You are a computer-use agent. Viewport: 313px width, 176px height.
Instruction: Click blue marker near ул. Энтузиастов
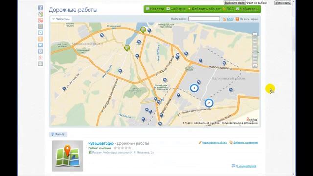(64, 88)
